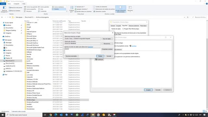Sort by Nombre column header

(x=27, y=21)
